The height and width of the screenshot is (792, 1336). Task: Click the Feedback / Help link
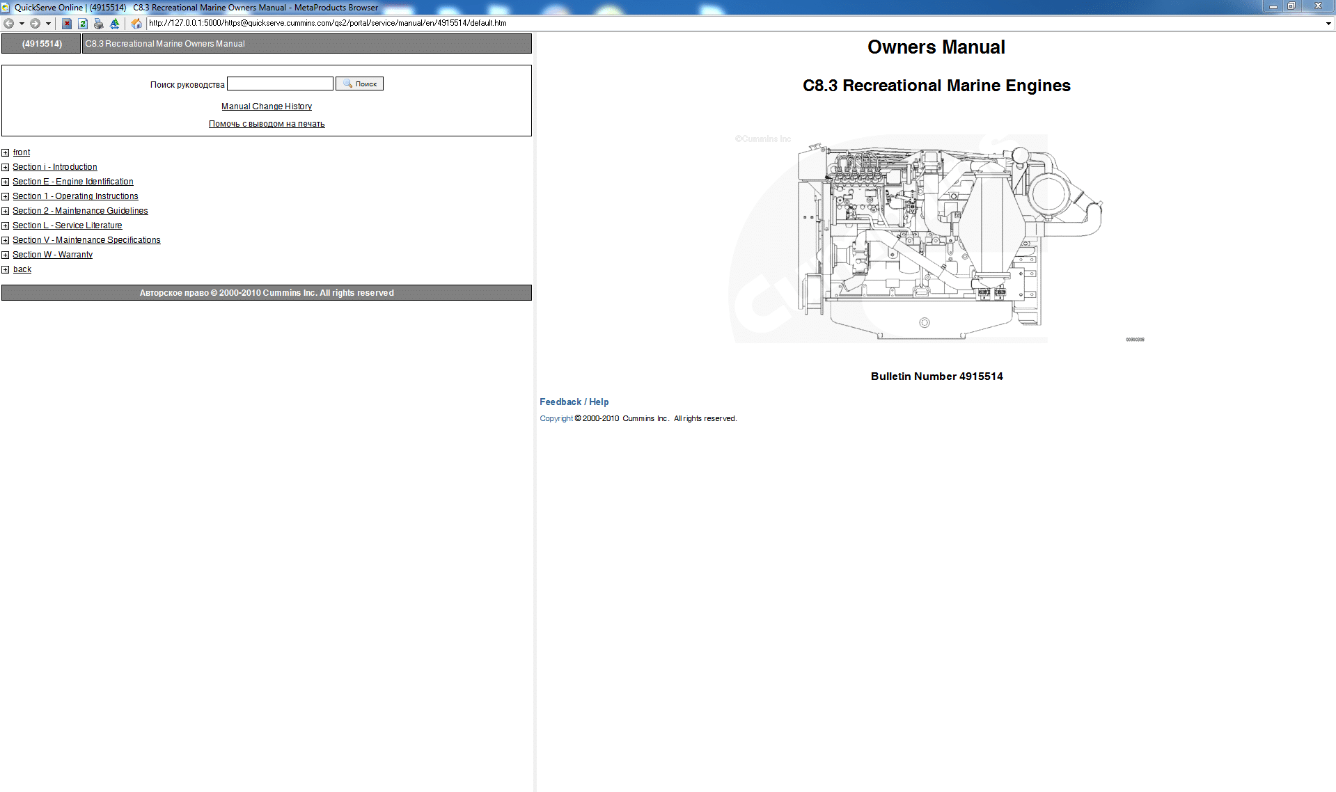coord(573,402)
